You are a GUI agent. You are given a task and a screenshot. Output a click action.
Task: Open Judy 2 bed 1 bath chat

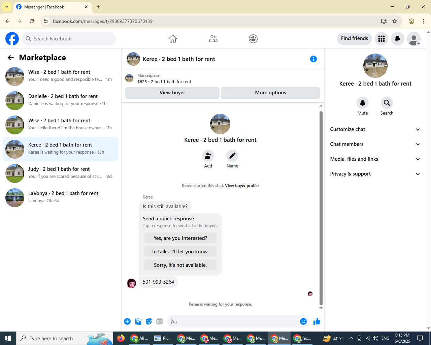coord(61,174)
